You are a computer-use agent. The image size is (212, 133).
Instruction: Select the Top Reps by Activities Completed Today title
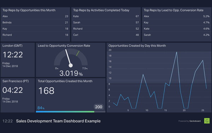pyautogui.click(x=101, y=10)
